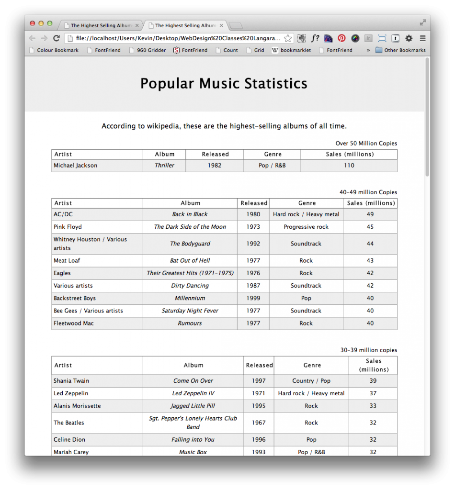Bookmark this page with the star icon
The width and height of the screenshot is (455, 490).
(x=288, y=38)
